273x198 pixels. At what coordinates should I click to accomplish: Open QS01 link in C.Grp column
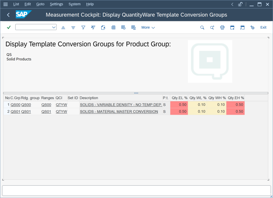coord(15,111)
